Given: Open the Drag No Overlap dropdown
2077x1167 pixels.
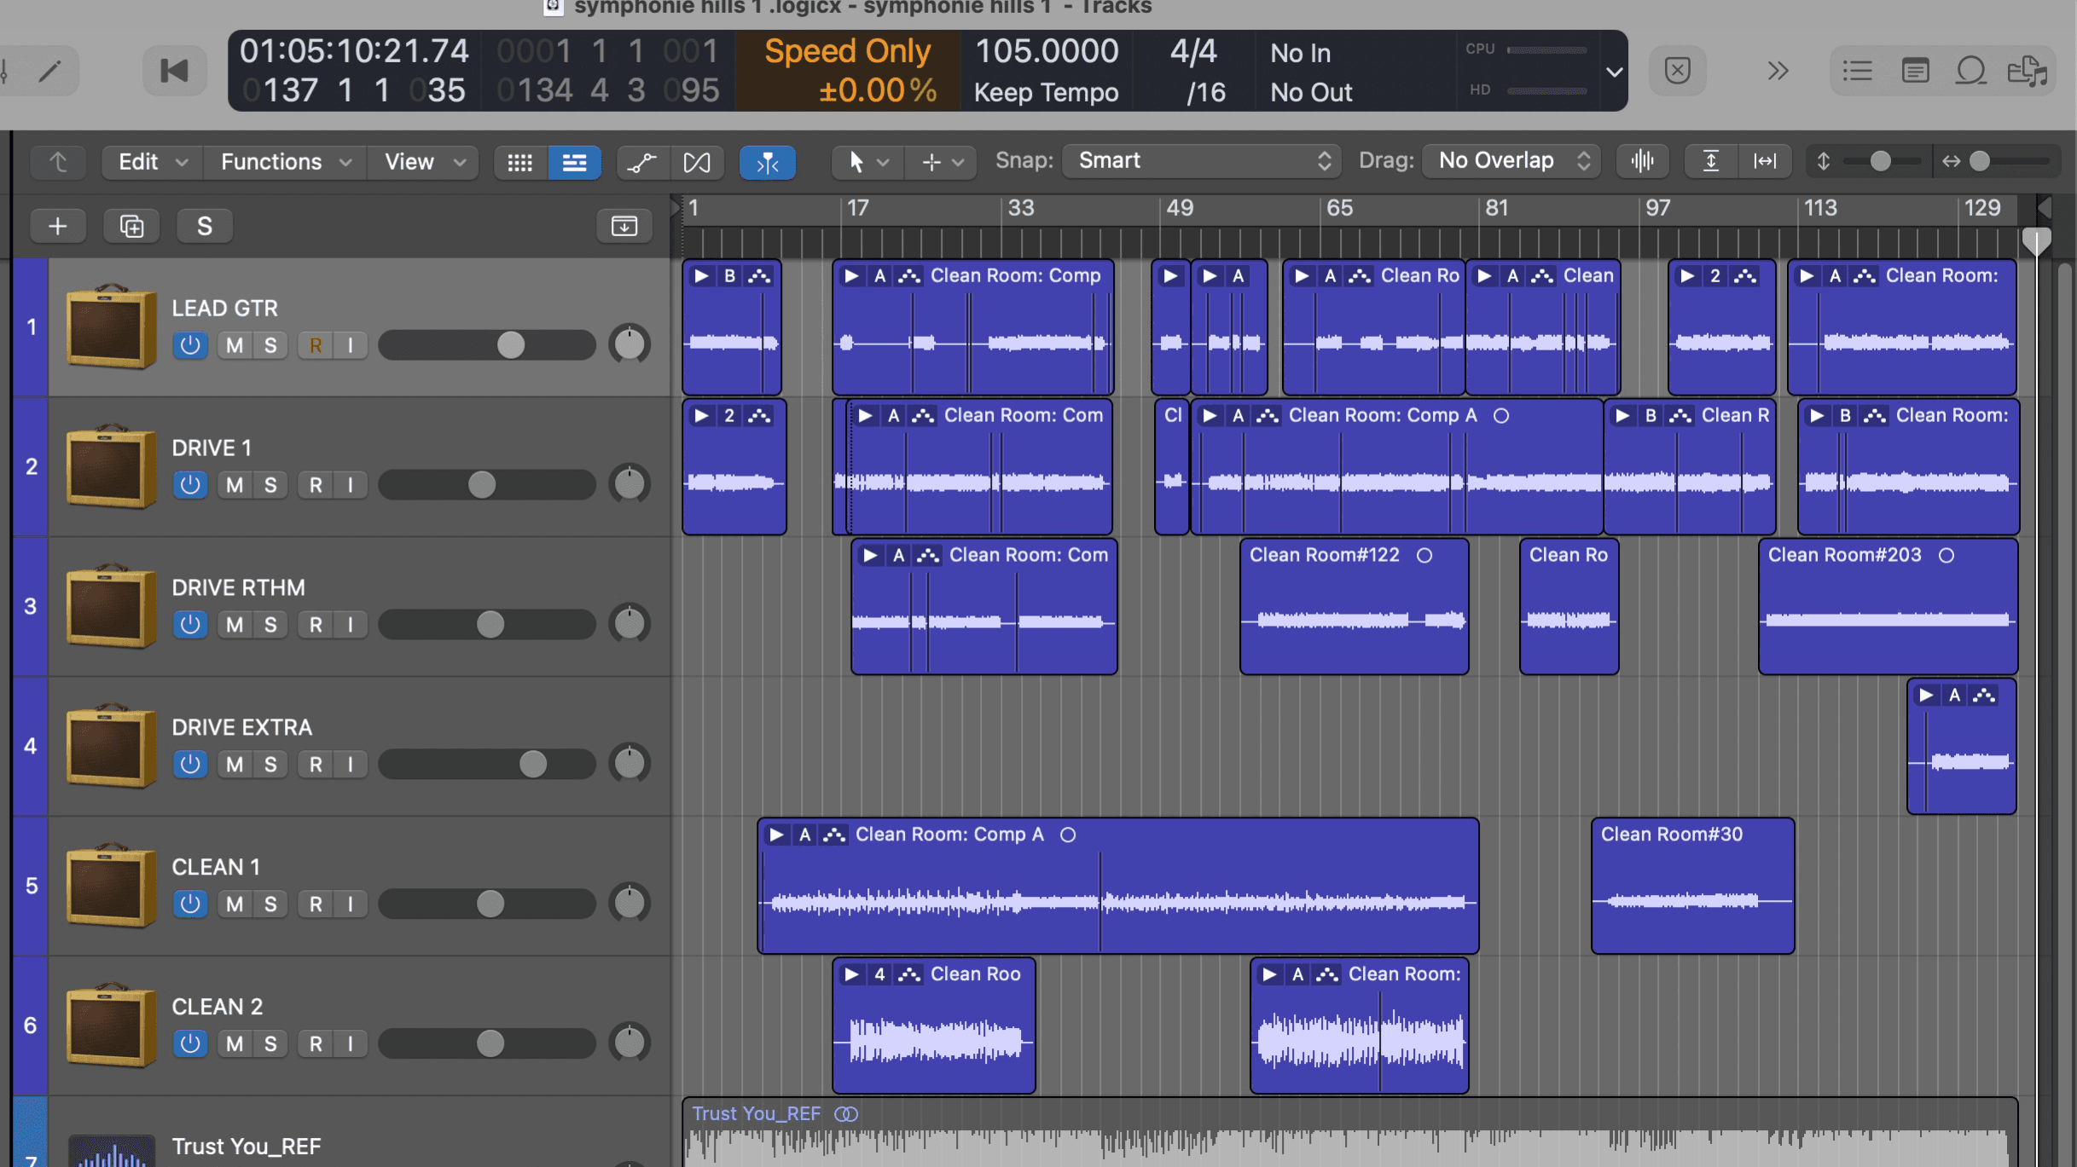Looking at the screenshot, I should (1510, 161).
